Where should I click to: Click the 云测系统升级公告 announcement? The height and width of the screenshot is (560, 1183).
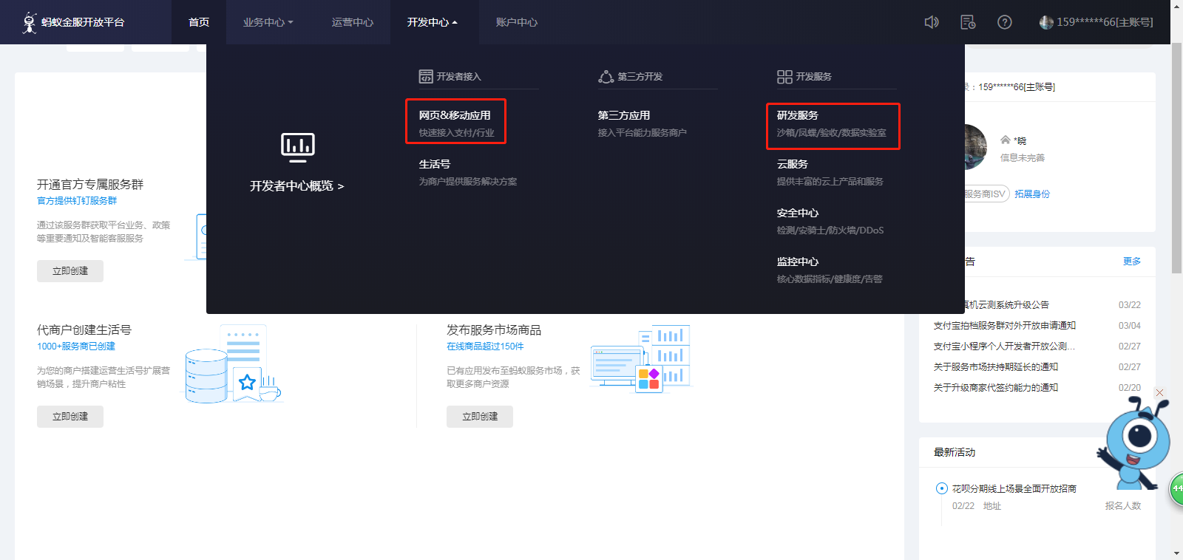pyautogui.click(x=1007, y=305)
